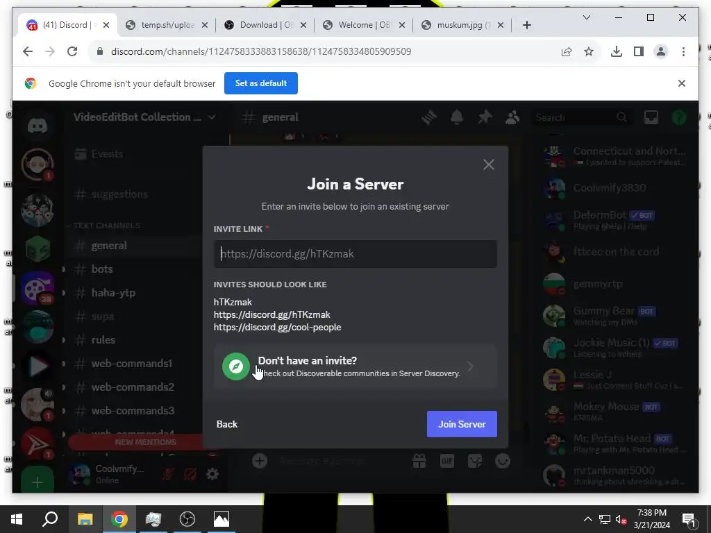This screenshot has width=711, height=533.
Task: Open the tab search dropdown chevron
Action: coord(586,17)
